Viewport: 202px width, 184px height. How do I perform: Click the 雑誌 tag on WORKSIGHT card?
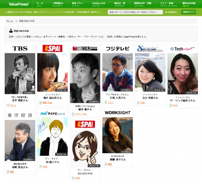[110, 164]
